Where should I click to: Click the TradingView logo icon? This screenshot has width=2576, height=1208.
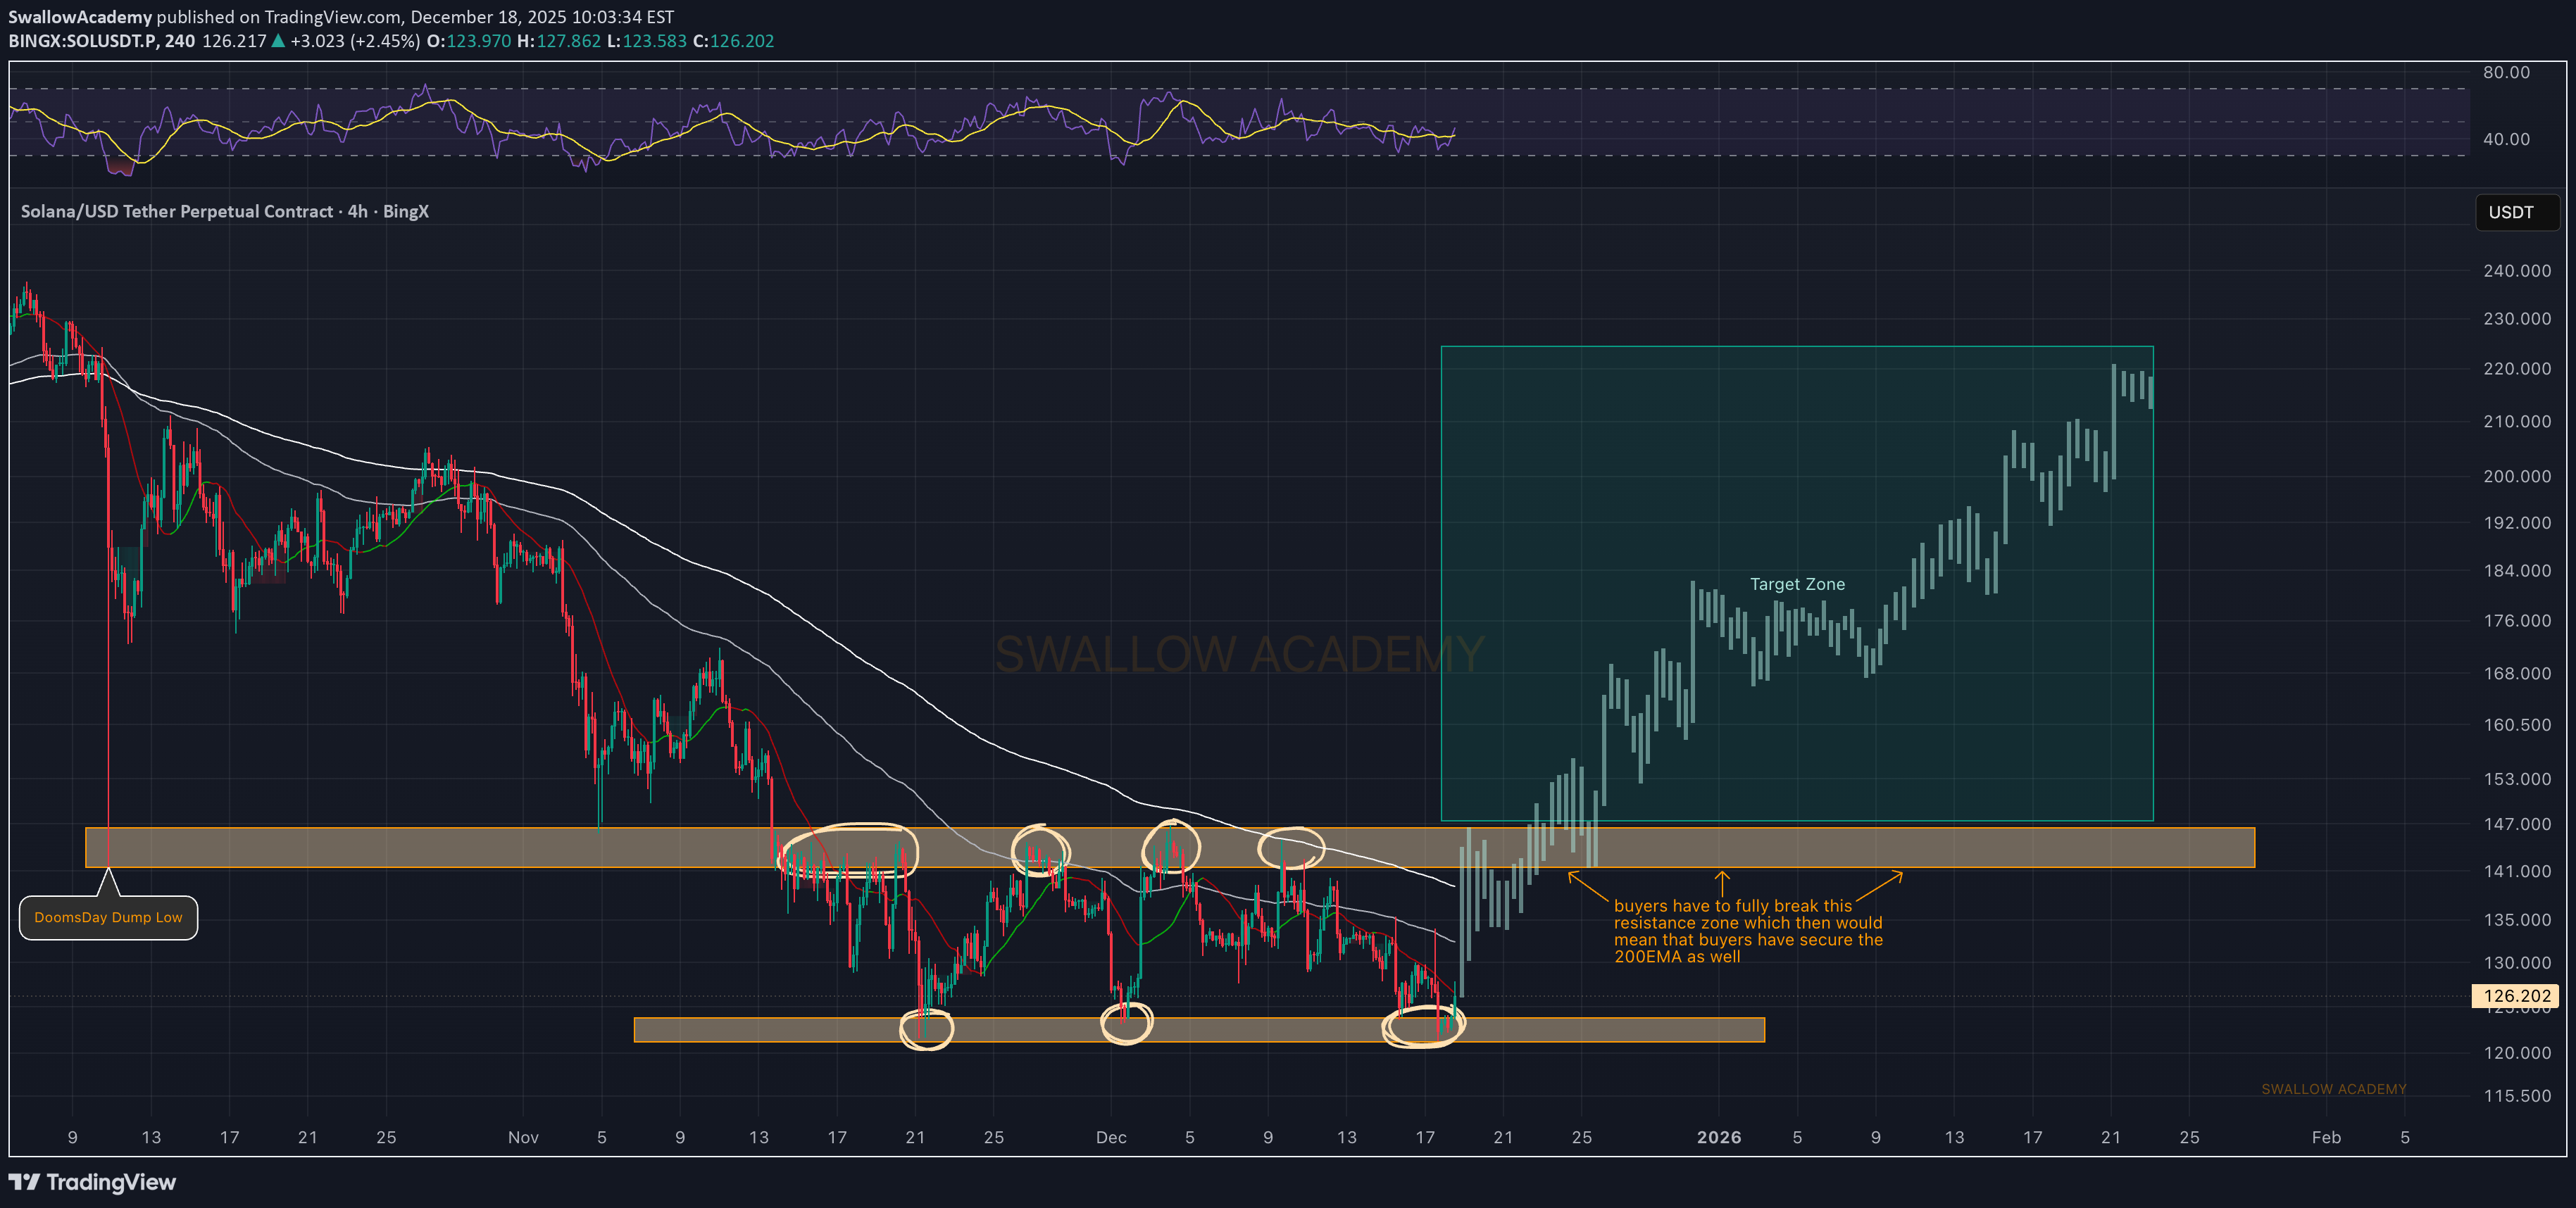click(x=24, y=1182)
